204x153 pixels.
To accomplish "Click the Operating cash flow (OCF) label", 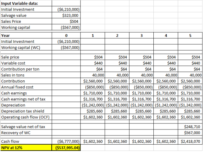I will (x=25, y=117).
